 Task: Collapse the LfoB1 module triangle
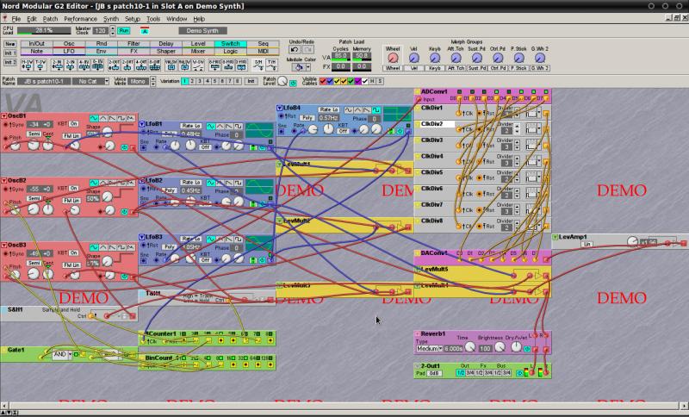(x=142, y=124)
